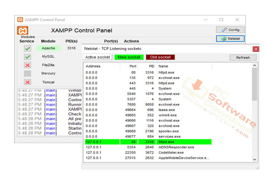Select the services.exe row
This screenshot has width=268, height=178.
pyautogui.click(x=148, y=136)
